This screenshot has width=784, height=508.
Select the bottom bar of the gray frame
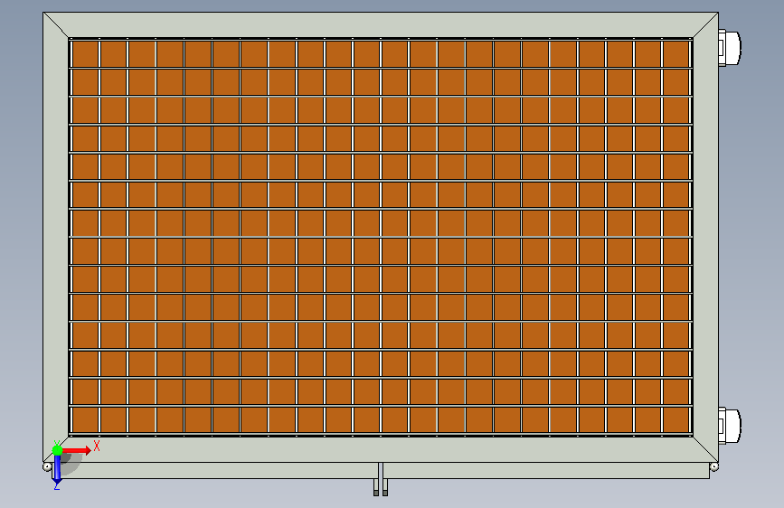(381, 449)
